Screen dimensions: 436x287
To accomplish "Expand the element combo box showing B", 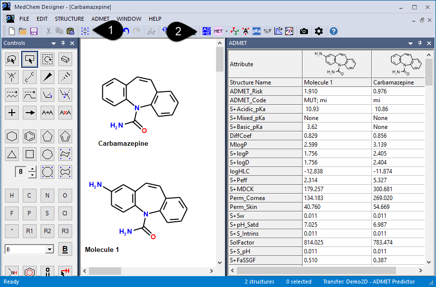I will point(49,249).
